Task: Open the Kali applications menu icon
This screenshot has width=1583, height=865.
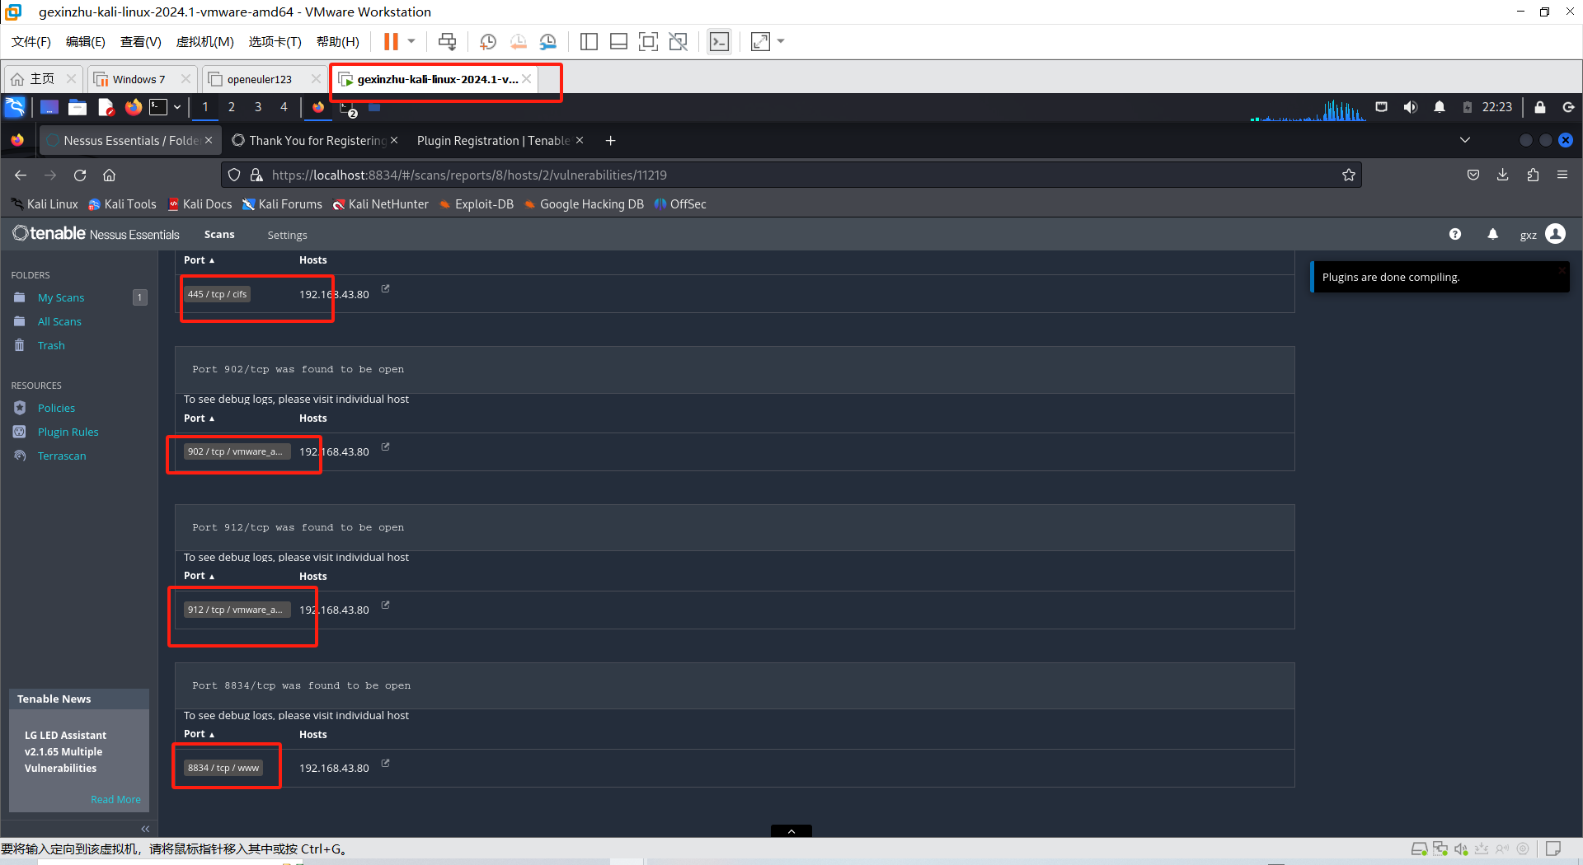Action: [x=16, y=107]
